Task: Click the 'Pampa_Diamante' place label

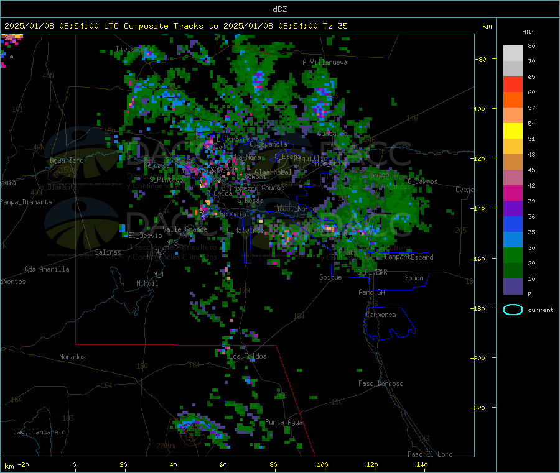Action: click(x=26, y=202)
